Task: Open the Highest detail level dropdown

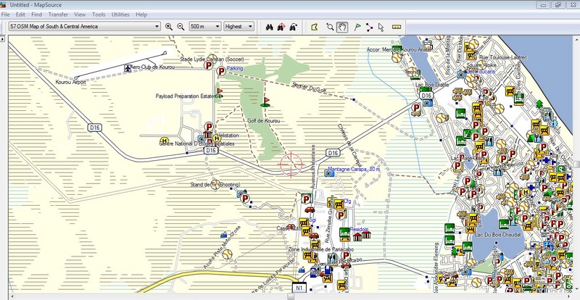Action: point(239,27)
